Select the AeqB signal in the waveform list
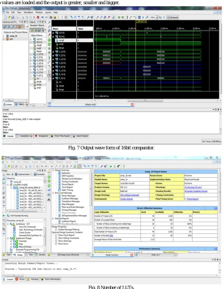 tap(61, 44)
